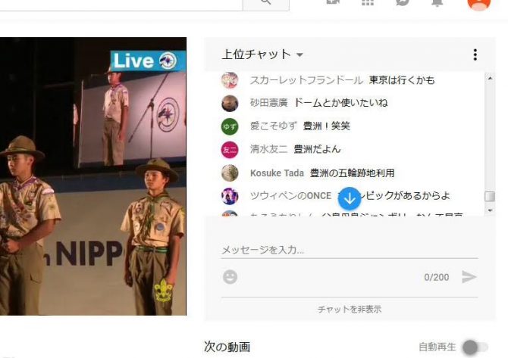Viewport: 508px width, 358px height.
Task: Open the account avatar menu
Action: [x=478, y=2]
